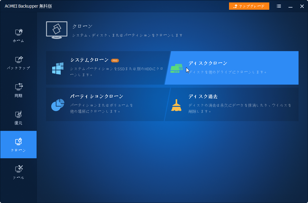Click the green disk clone icon
The width and height of the screenshot is (308, 203).
click(x=177, y=68)
